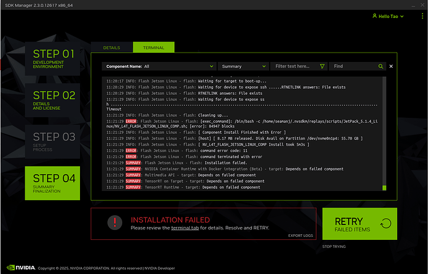The width and height of the screenshot is (428, 274).
Task: Go to STEP 03 Setup Process
Action: pos(52,141)
